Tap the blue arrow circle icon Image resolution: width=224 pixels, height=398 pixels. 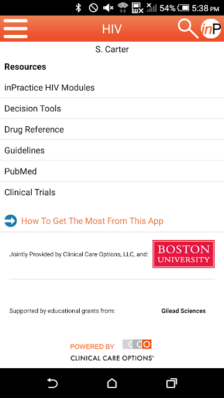[x=11, y=221]
